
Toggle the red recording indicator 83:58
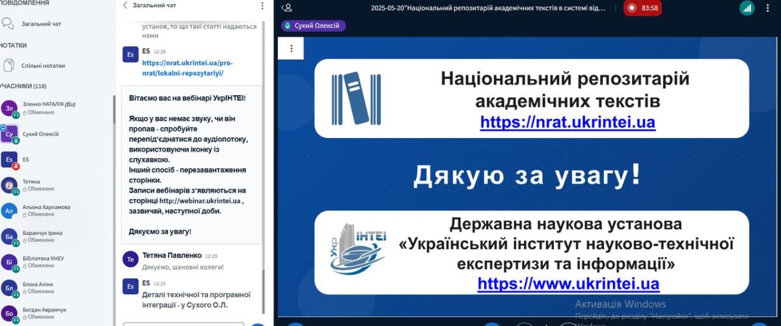click(x=642, y=8)
